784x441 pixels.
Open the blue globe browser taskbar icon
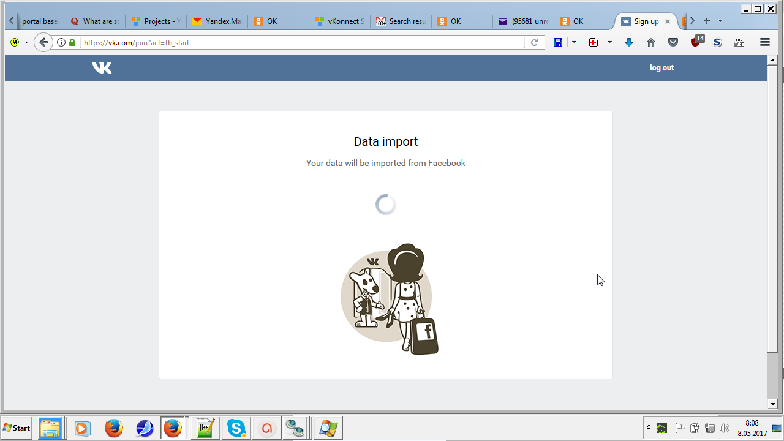(145, 428)
